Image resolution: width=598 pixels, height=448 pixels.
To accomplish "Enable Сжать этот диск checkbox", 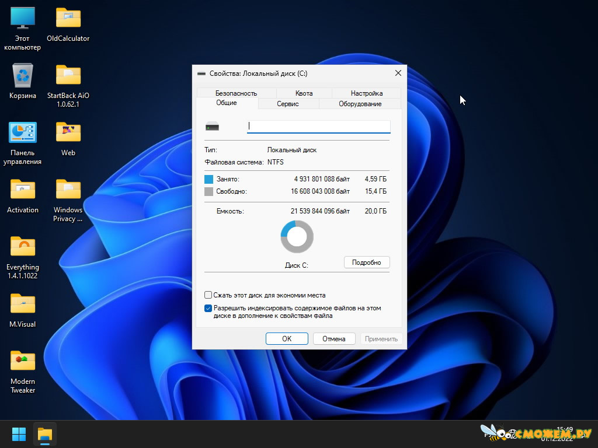I will pyautogui.click(x=208, y=295).
